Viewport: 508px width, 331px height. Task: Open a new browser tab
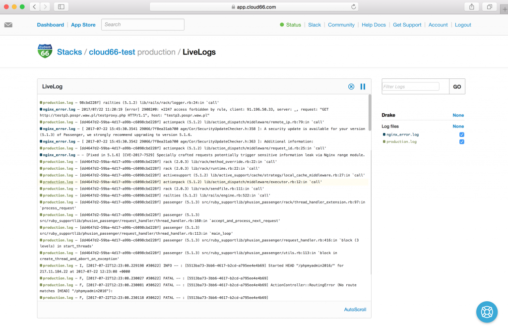pos(504,9)
